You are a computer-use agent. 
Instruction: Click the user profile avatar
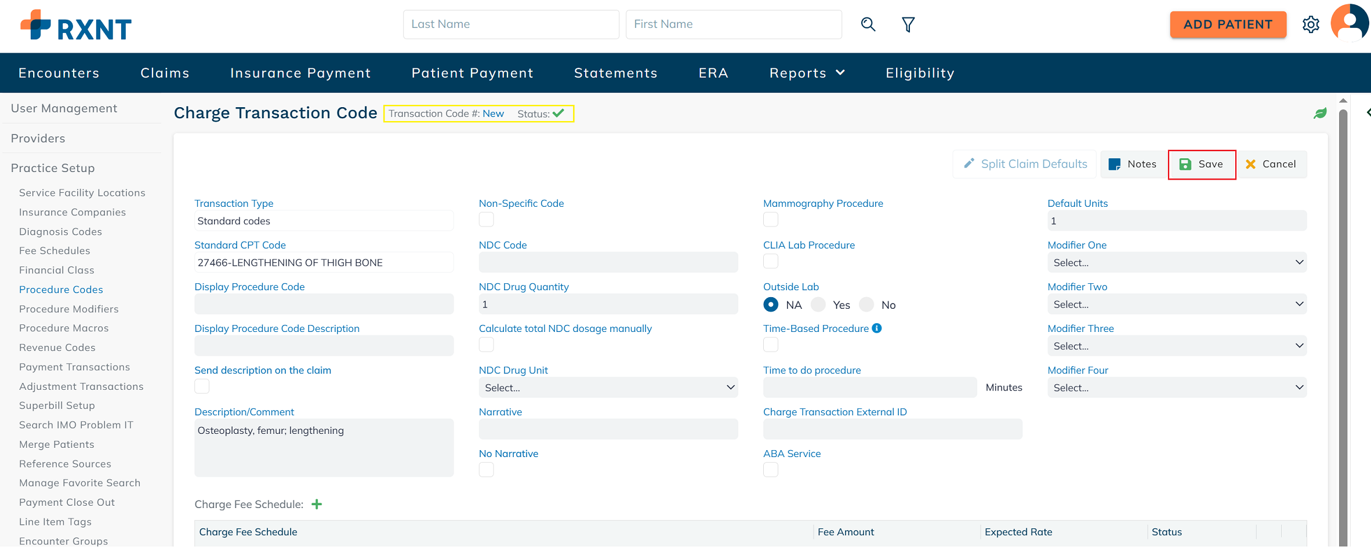1350,23
